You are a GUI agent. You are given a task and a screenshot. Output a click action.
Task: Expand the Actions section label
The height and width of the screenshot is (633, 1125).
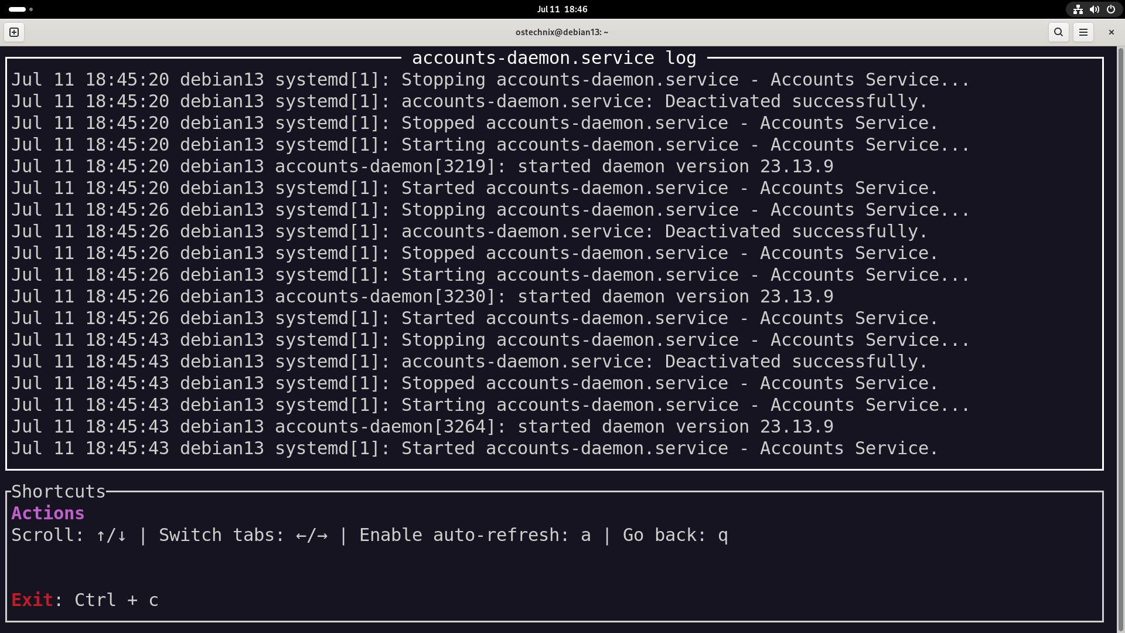click(x=47, y=513)
